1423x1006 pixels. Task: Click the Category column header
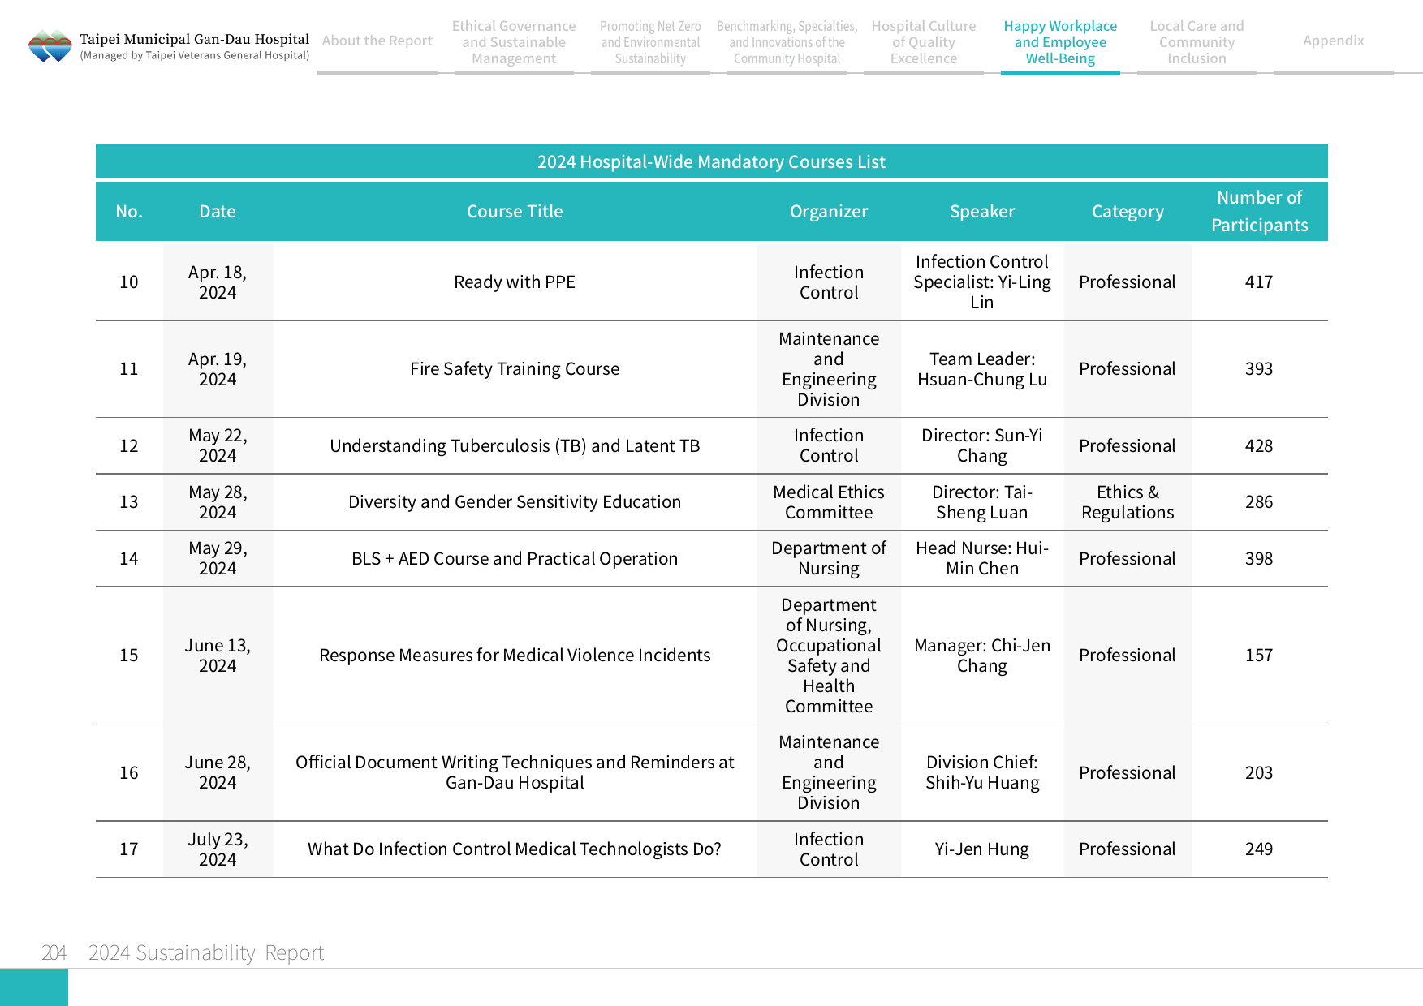pyautogui.click(x=1128, y=211)
